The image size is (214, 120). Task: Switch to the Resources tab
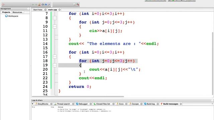[17, 12]
